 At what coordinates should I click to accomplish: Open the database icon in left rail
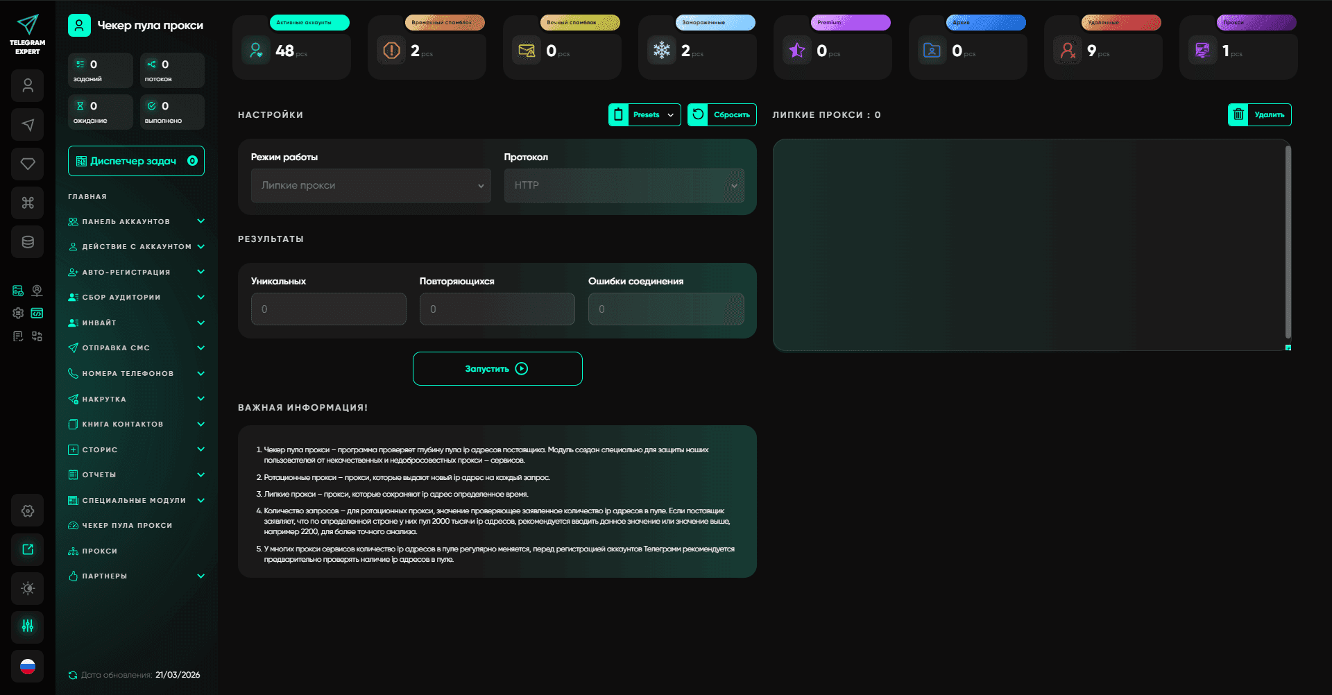point(28,242)
